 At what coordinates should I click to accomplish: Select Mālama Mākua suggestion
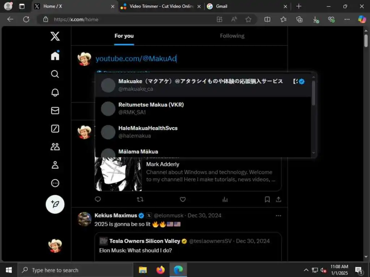point(203,151)
